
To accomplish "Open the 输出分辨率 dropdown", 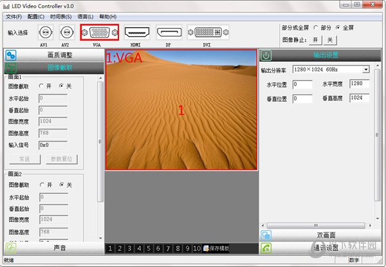I will click(366, 69).
